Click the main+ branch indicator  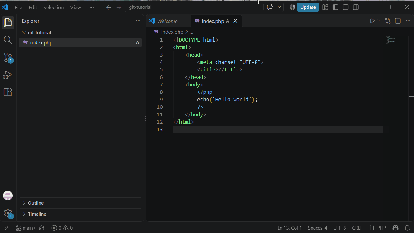pos(26,228)
